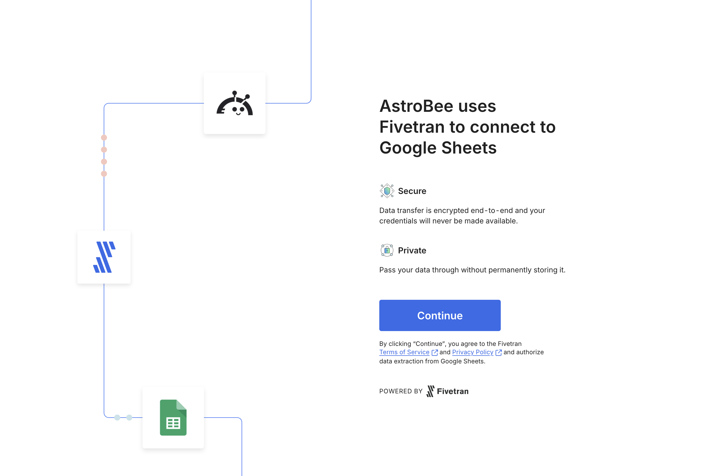This screenshot has width=708, height=476.
Task: Open the Privacy Policy link
Action: click(x=472, y=352)
